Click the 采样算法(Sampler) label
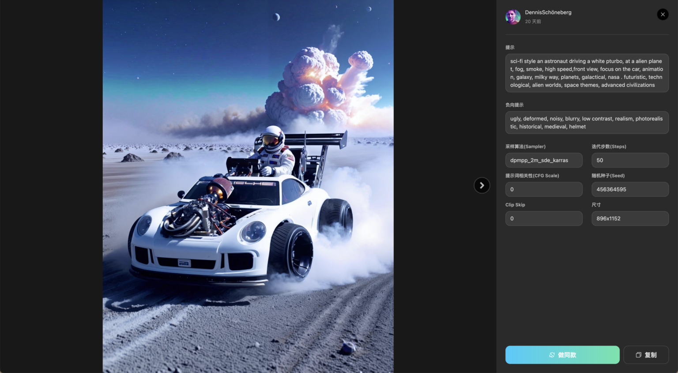Viewport: 678px width, 373px height. point(525,147)
